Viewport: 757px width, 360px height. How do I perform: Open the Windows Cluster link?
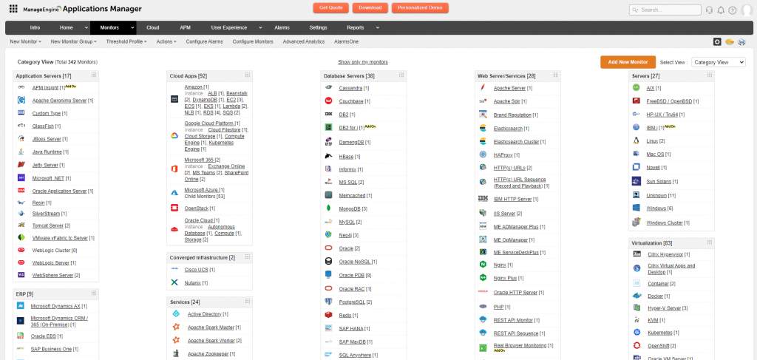(x=665, y=223)
